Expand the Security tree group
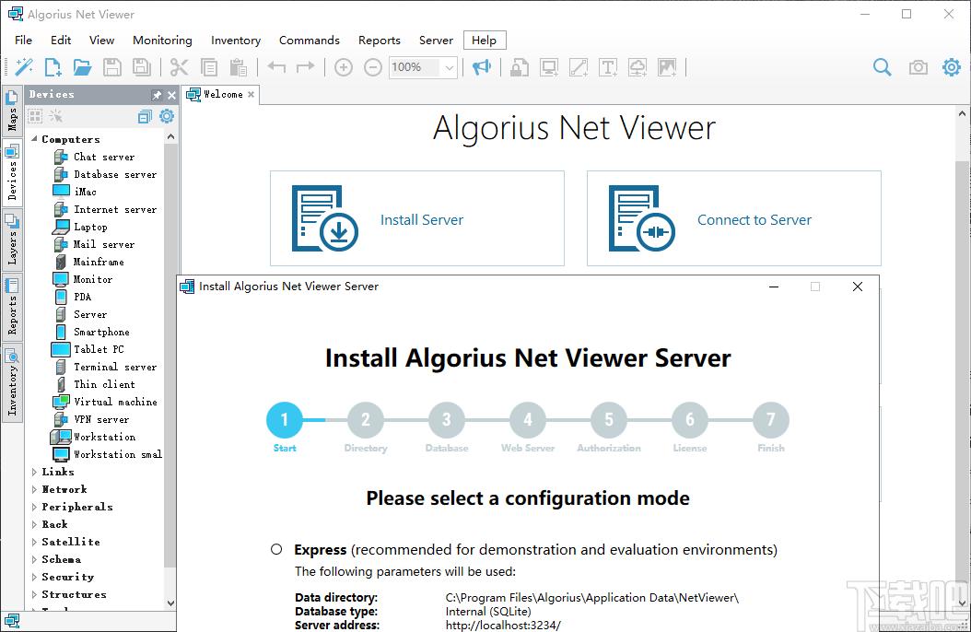Screen dimensions: 971x632 [x=34, y=577]
